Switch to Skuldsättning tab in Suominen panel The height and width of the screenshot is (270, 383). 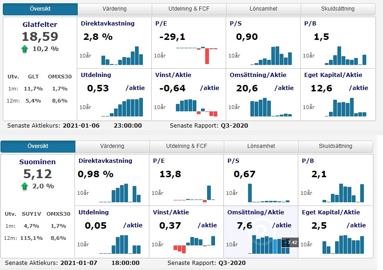[335, 146]
